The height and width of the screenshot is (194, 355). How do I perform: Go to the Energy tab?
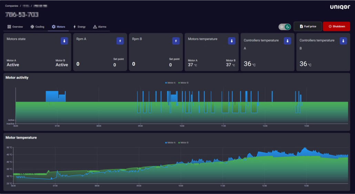tap(79, 27)
